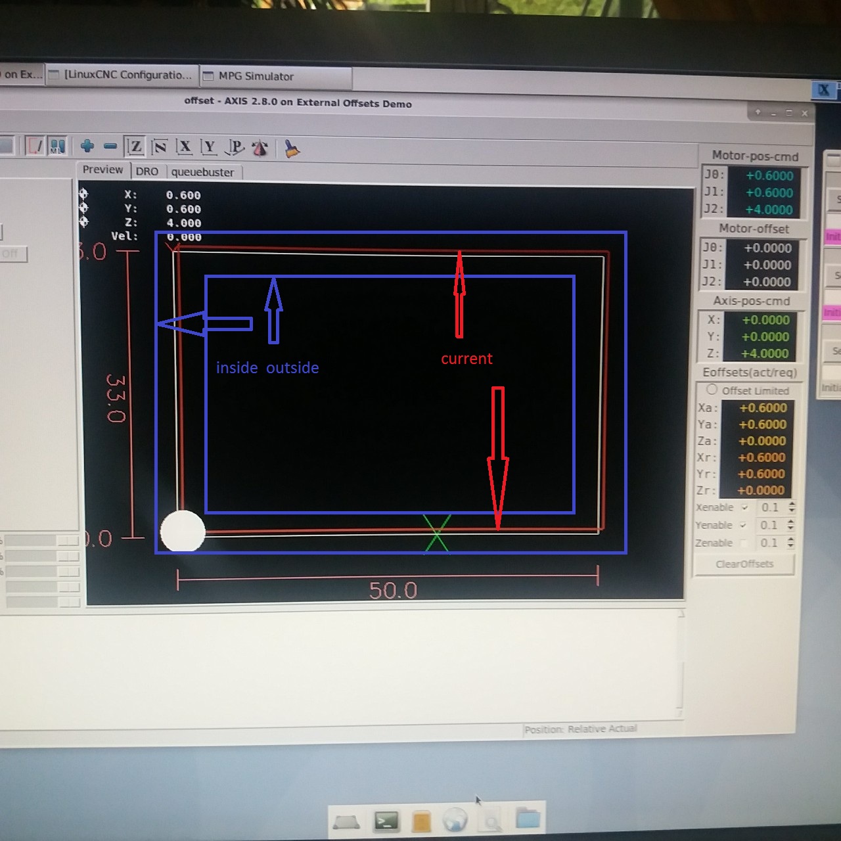This screenshot has height=841, width=841.
Task: Decrease the Yenable scale stepper value
Action: coord(790,529)
